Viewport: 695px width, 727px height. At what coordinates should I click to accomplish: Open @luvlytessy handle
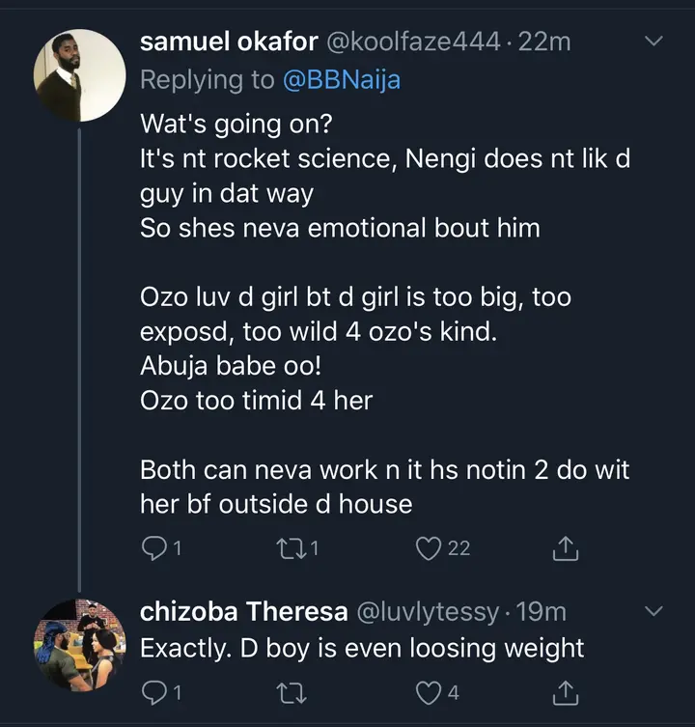431,611
